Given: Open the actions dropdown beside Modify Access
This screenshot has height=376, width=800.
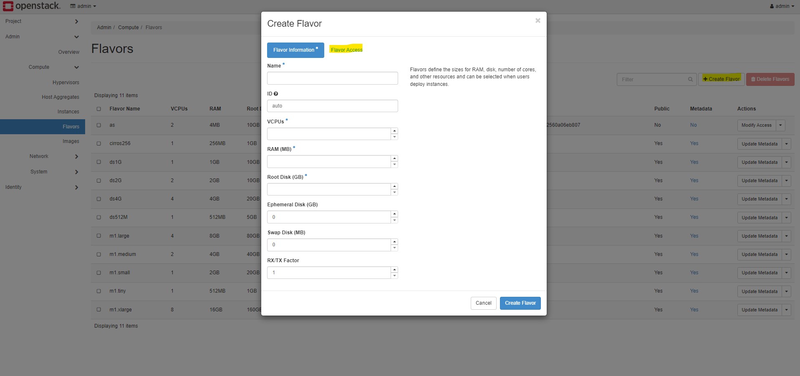Looking at the screenshot, I should pos(780,125).
